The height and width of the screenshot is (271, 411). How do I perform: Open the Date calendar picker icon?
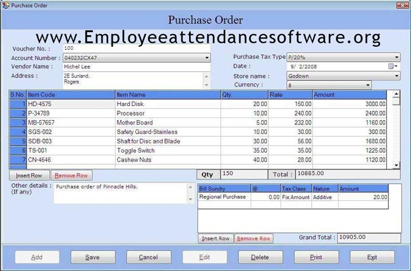click(x=393, y=66)
